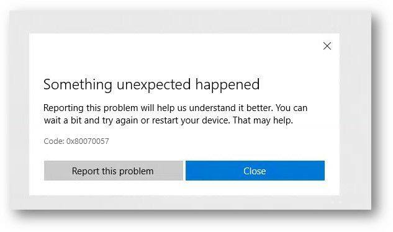Click the word 'Report' on the gray button
The height and width of the screenshot is (232, 393).
click(x=86, y=171)
